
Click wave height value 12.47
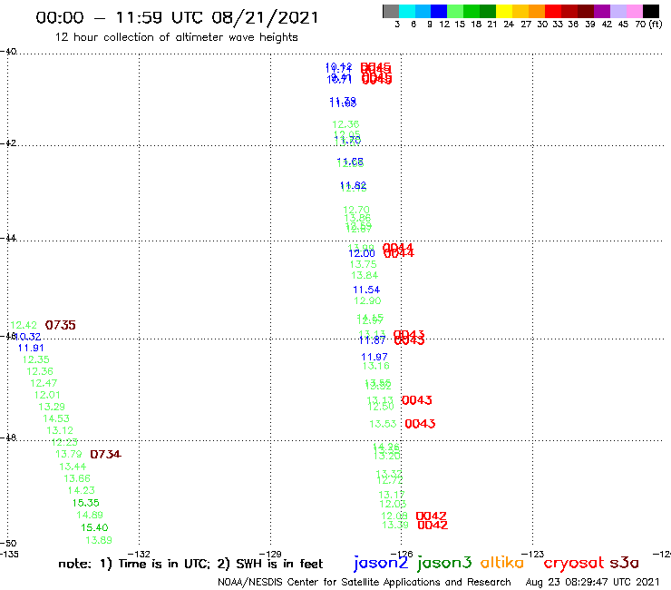coord(44,383)
